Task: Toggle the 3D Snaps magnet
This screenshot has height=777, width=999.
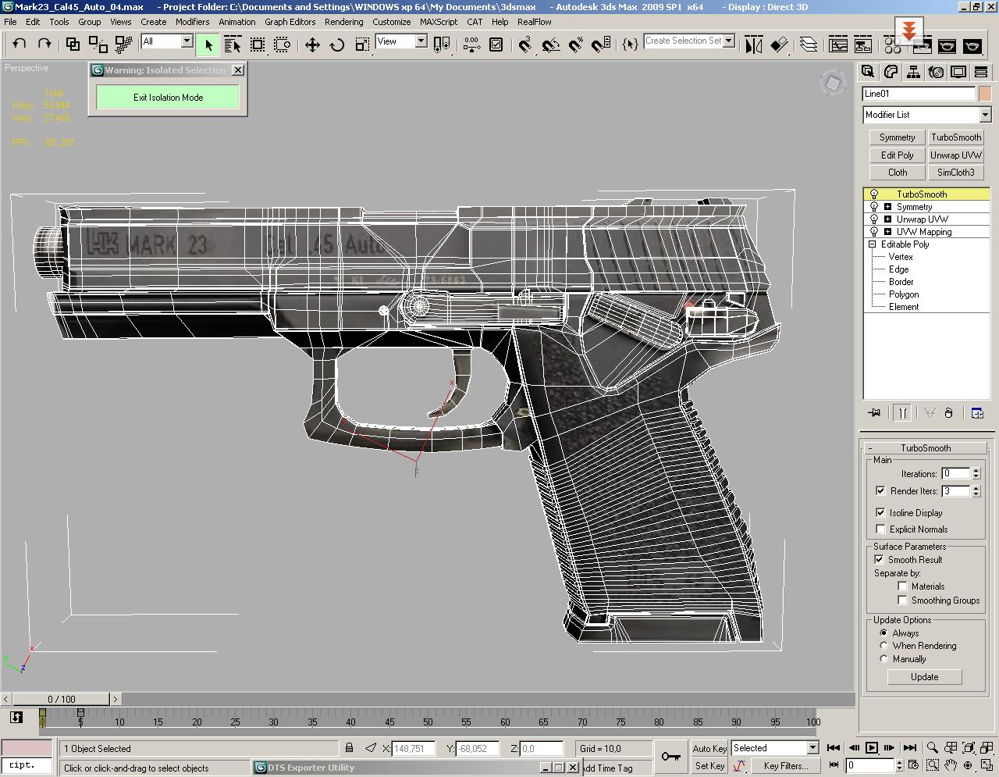Action: pyautogui.click(x=525, y=45)
